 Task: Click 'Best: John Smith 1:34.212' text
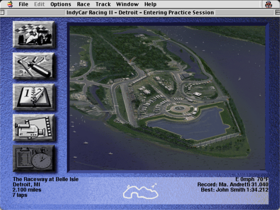(x=234, y=189)
